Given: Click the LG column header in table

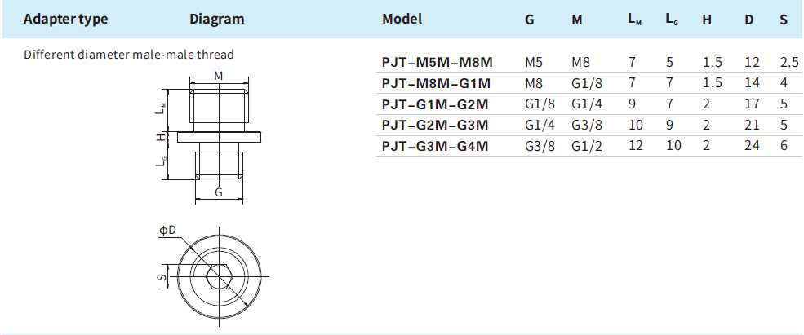Looking at the screenshot, I should (x=672, y=20).
